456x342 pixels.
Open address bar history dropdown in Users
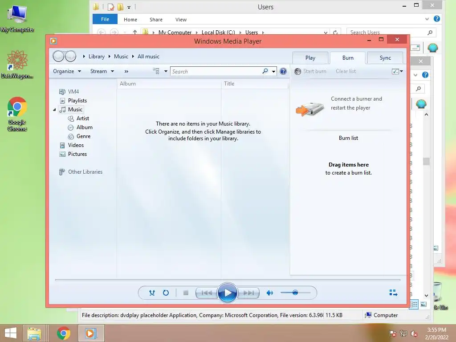tap(326, 32)
